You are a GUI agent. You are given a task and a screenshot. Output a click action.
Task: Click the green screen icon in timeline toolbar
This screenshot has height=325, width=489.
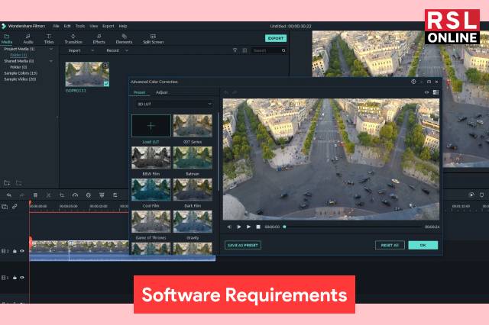pos(102,195)
